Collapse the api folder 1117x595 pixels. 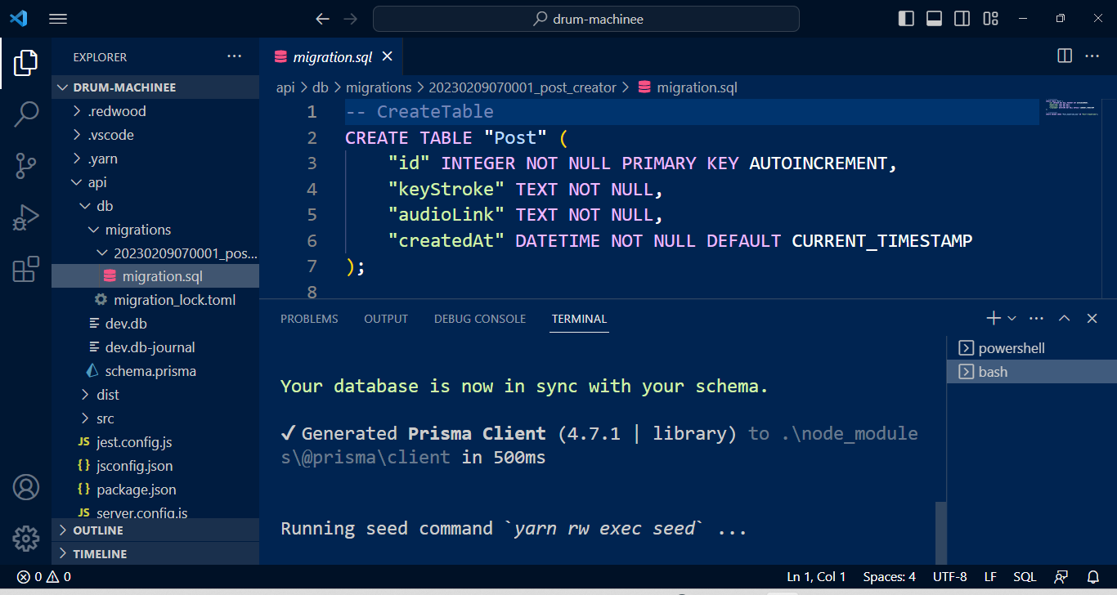155,182
